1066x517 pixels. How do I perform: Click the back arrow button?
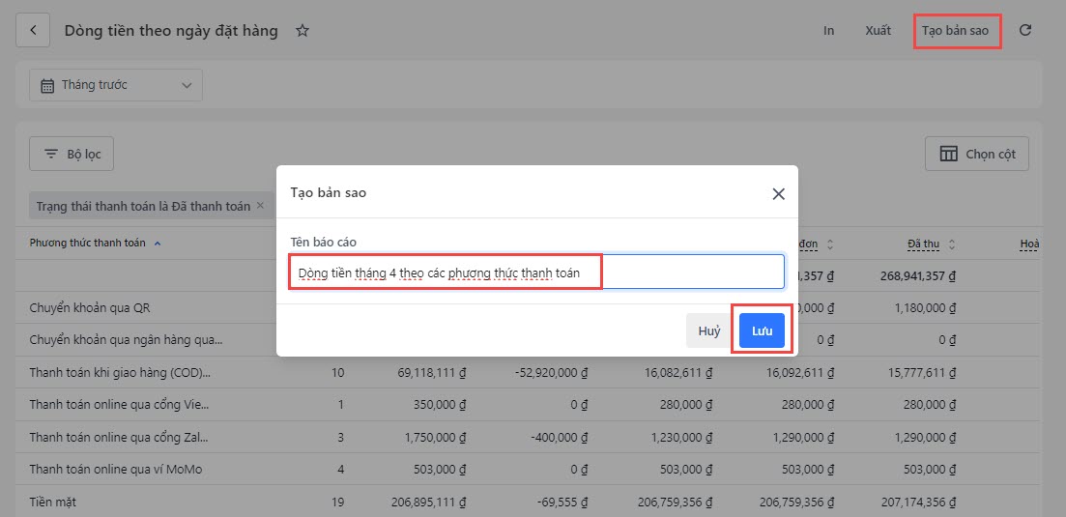pyautogui.click(x=33, y=31)
